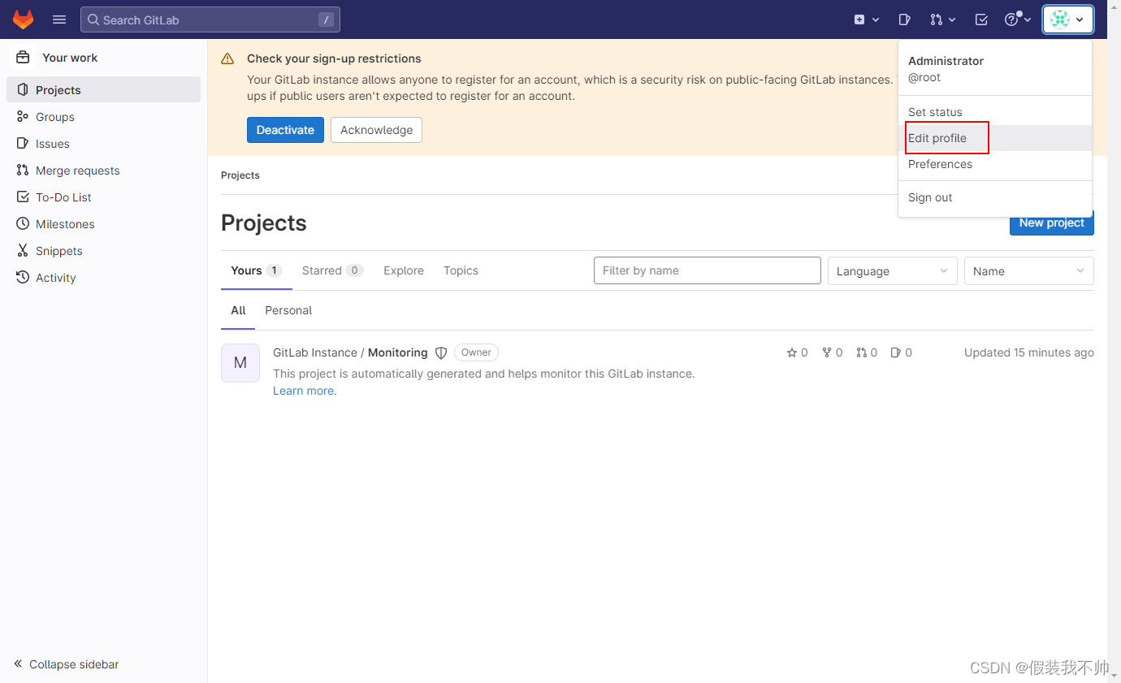Image resolution: width=1121 pixels, height=683 pixels.
Task: Click the Owner badge
Action: pyautogui.click(x=476, y=352)
